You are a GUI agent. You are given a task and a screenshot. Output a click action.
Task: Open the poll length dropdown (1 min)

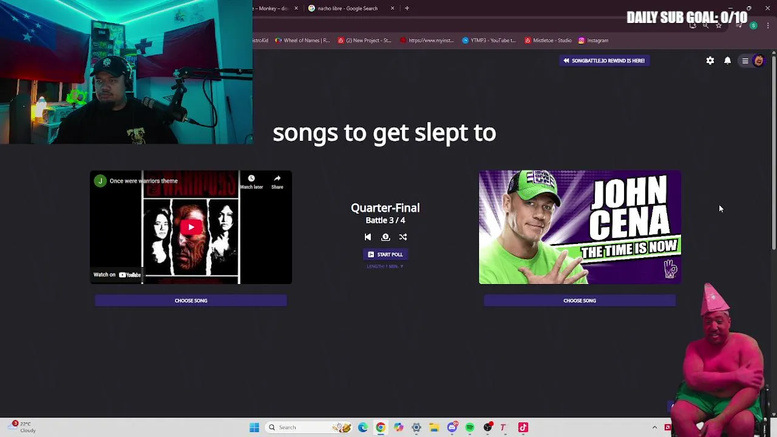[x=385, y=266]
